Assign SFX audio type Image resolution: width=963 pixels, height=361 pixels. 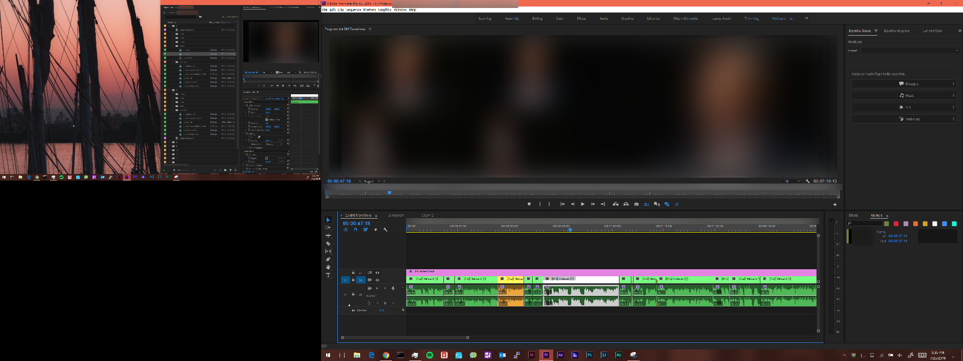click(x=904, y=107)
